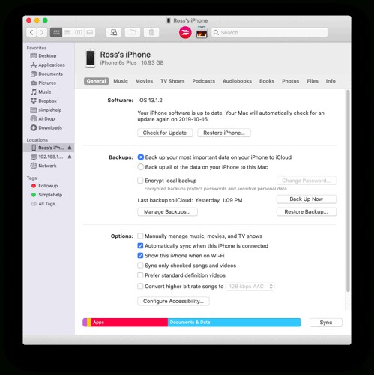
Task: Switch to the Info tab
Action: [331, 81]
